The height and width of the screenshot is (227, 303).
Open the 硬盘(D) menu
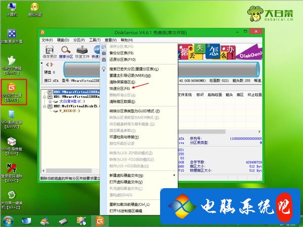[63, 40]
